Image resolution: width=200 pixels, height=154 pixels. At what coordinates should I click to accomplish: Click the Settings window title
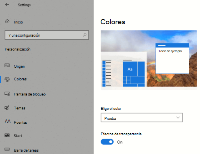click(x=24, y=5)
